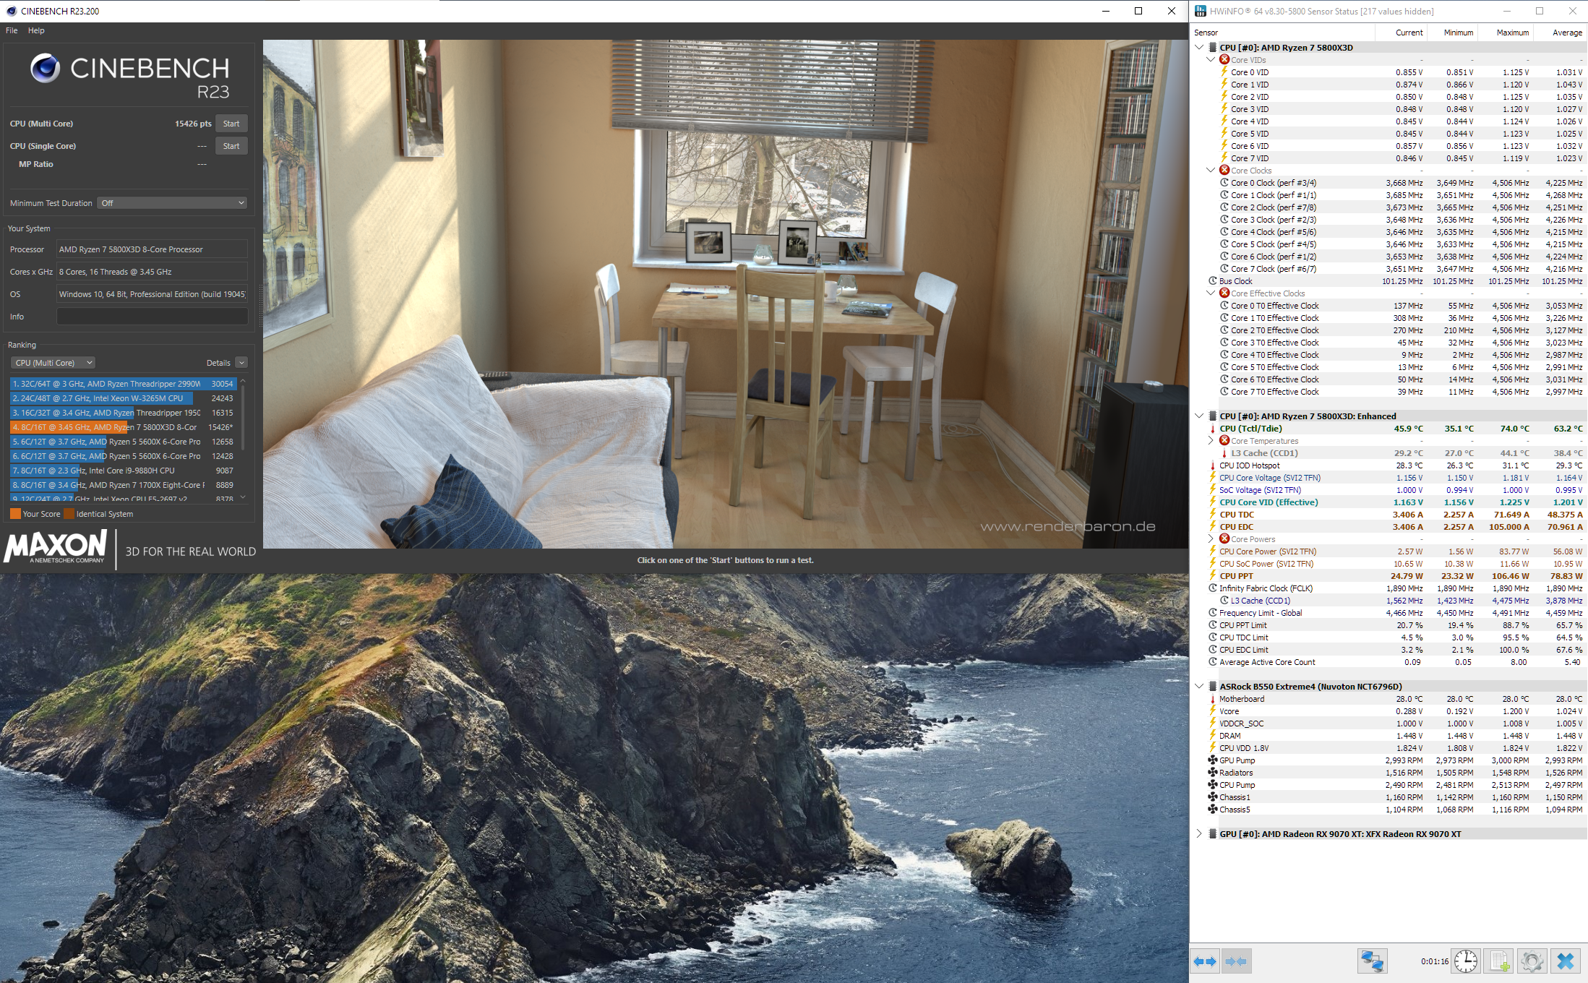
Task: Click the clock reset timer icon
Action: coord(1466,961)
